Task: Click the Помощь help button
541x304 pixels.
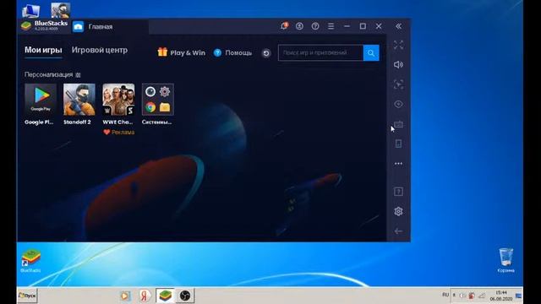Action: 232,52
